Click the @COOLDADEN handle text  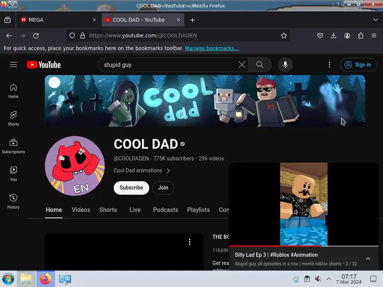(131, 158)
